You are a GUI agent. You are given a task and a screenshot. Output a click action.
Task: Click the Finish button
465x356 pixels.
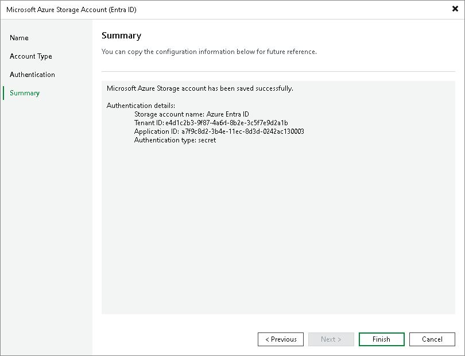click(x=381, y=339)
